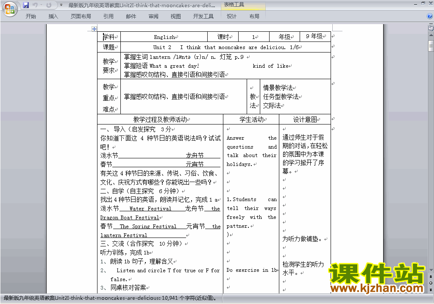Open the 邮件 ribbon tab
This screenshot has width=434, height=304.
[131, 17]
